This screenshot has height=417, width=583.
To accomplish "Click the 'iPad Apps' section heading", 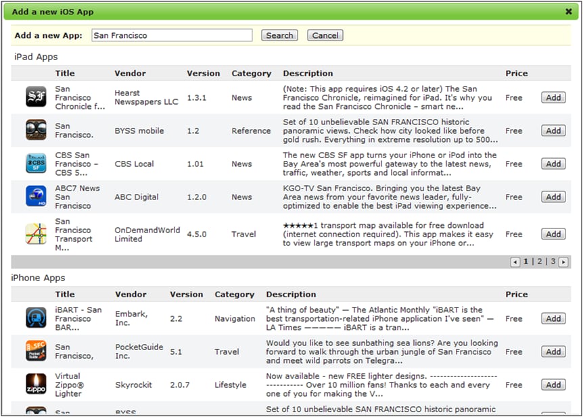I will tap(36, 57).
